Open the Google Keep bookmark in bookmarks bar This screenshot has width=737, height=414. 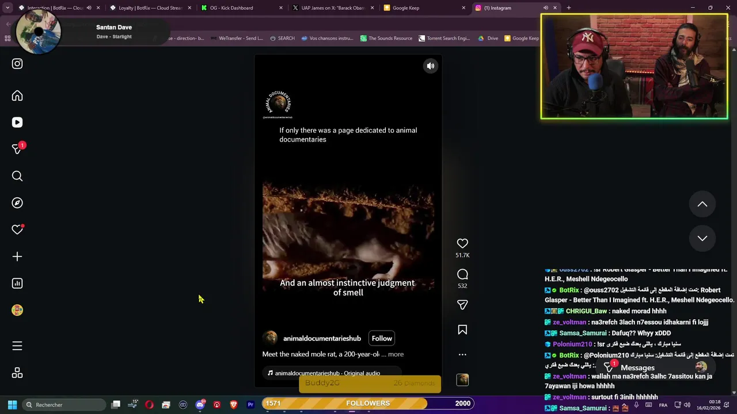(522, 39)
